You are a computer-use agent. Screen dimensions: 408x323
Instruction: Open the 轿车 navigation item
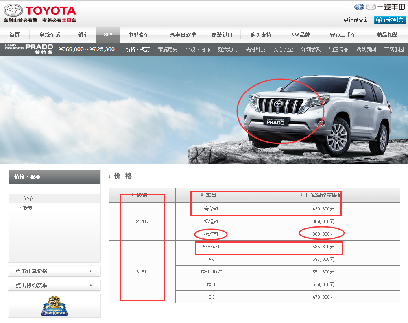click(83, 35)
